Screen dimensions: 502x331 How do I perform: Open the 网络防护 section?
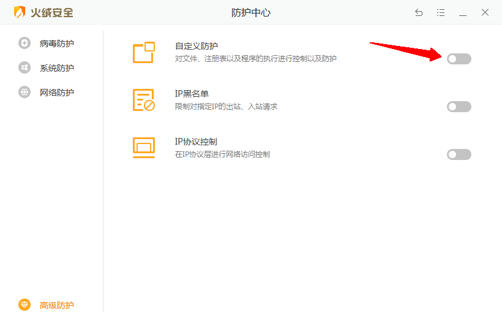tap(57, 93)
